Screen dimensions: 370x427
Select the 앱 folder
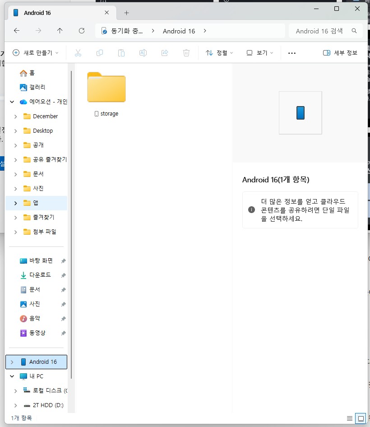point(37,203)
